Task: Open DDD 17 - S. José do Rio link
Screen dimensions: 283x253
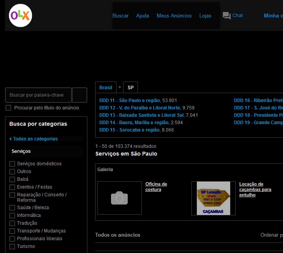Action: pos(259,108)
